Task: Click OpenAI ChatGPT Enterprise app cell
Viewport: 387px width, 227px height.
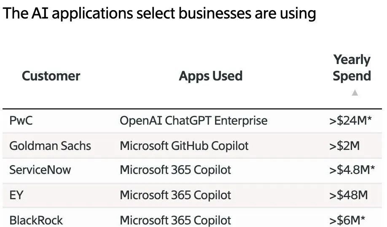Action: tap(193, 121)
